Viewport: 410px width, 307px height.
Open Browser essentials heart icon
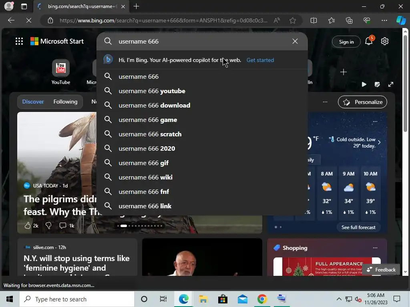[x=367, y=20]
